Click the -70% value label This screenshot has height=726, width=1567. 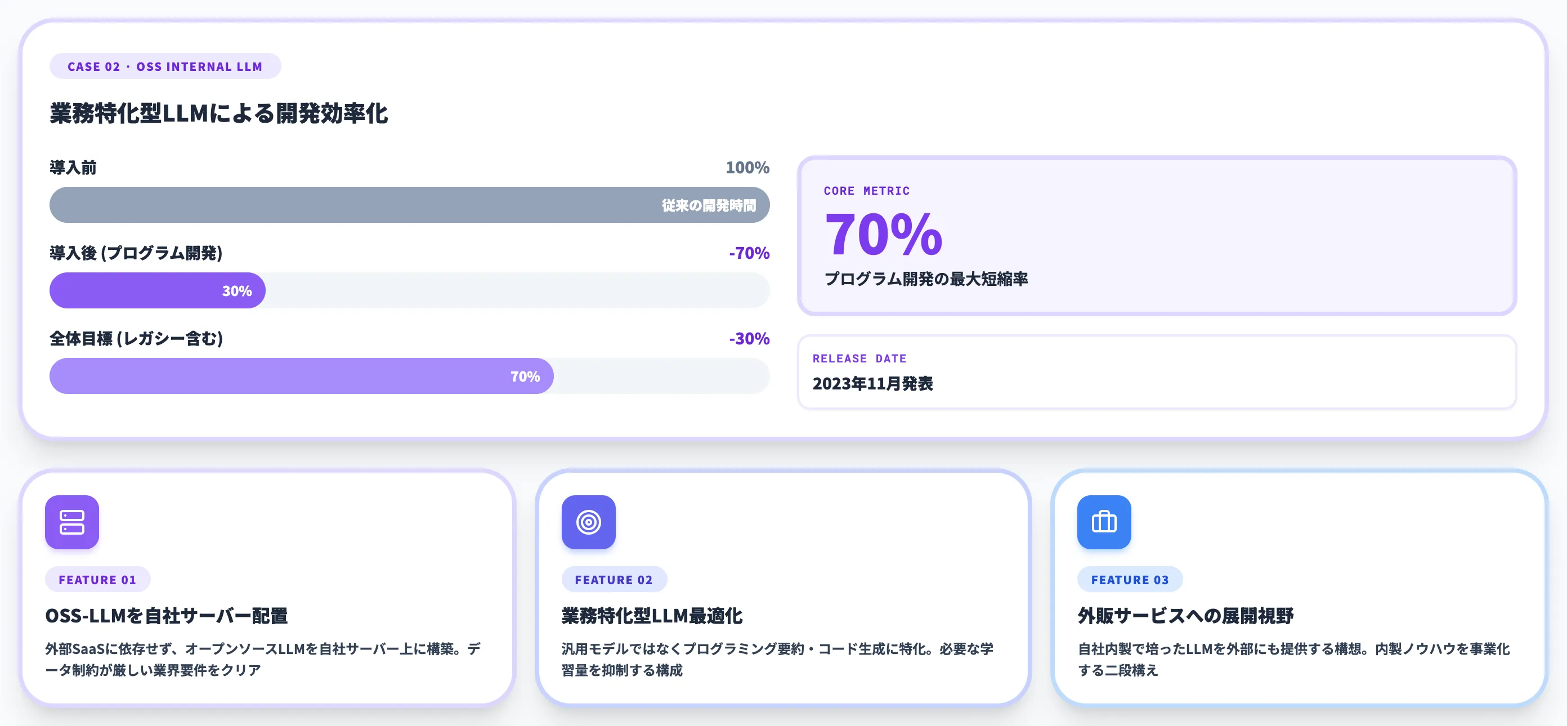pyautogui.click(x=749, y=253)
